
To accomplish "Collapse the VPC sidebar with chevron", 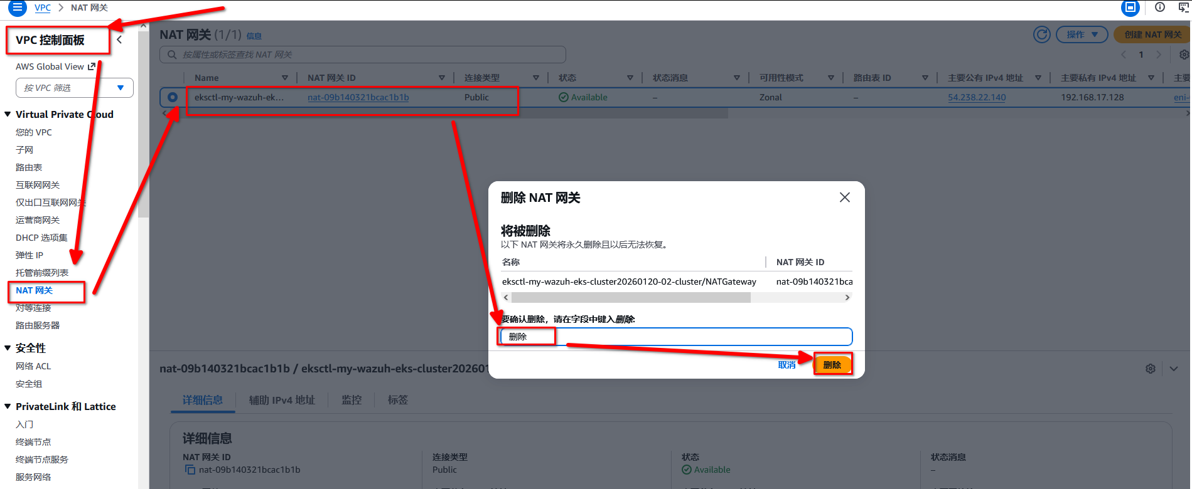I will coord(119,40).
